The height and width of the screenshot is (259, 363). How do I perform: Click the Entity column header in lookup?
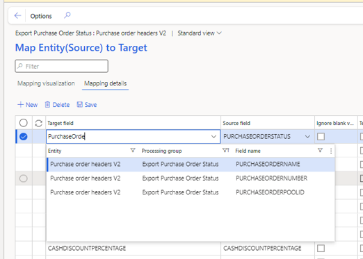(x=54, y=151)
